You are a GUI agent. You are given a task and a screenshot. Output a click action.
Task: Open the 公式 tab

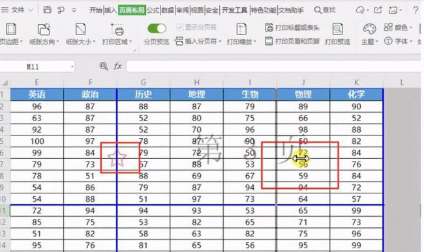coord(153,10)
